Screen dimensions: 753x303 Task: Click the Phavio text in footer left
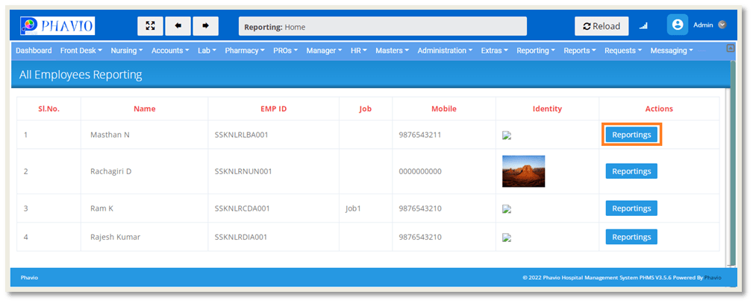coord(29,278)
